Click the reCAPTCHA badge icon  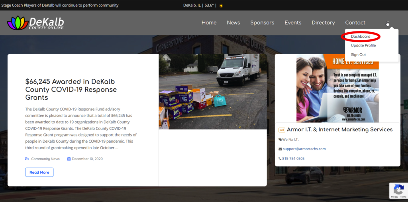[x=398, y=189]
